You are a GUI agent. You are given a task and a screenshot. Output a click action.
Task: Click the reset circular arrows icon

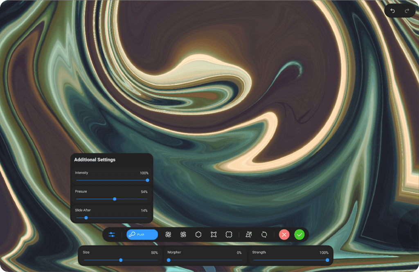coord(264,234)
